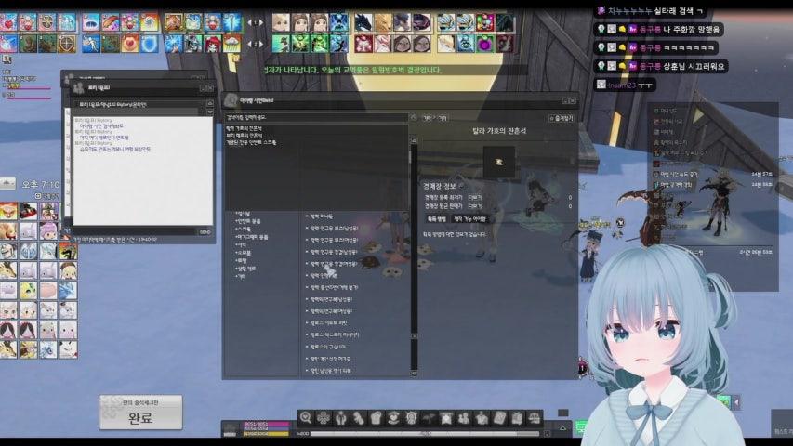This screenshot has width=793, height=446.
Task: Expand the +인챈트 용품 category
Action: pos(248,221)
